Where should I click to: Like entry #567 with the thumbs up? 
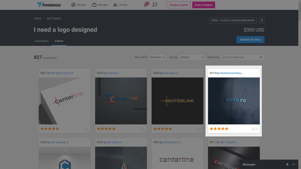pyautogui.click(x=85, y=129)
